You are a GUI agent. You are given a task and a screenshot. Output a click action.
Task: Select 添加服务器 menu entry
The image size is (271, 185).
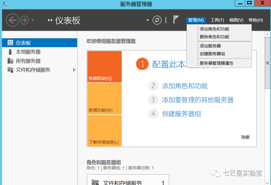[x=219, y=46]
